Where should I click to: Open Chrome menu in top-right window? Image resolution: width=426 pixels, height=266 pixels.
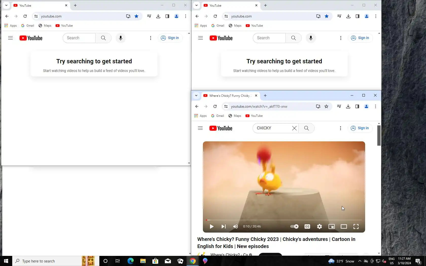coord(376,16)
